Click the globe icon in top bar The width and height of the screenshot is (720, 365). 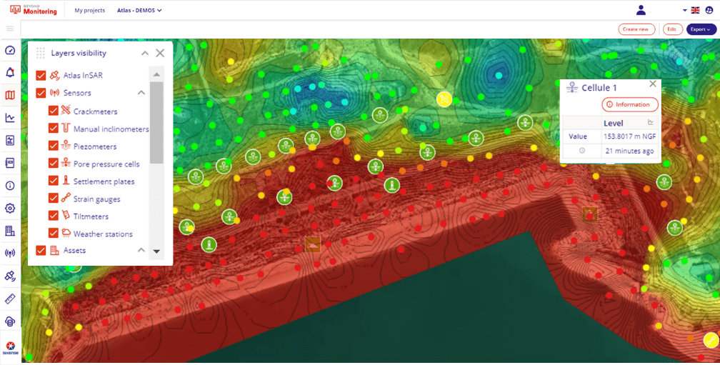[709, 10]
